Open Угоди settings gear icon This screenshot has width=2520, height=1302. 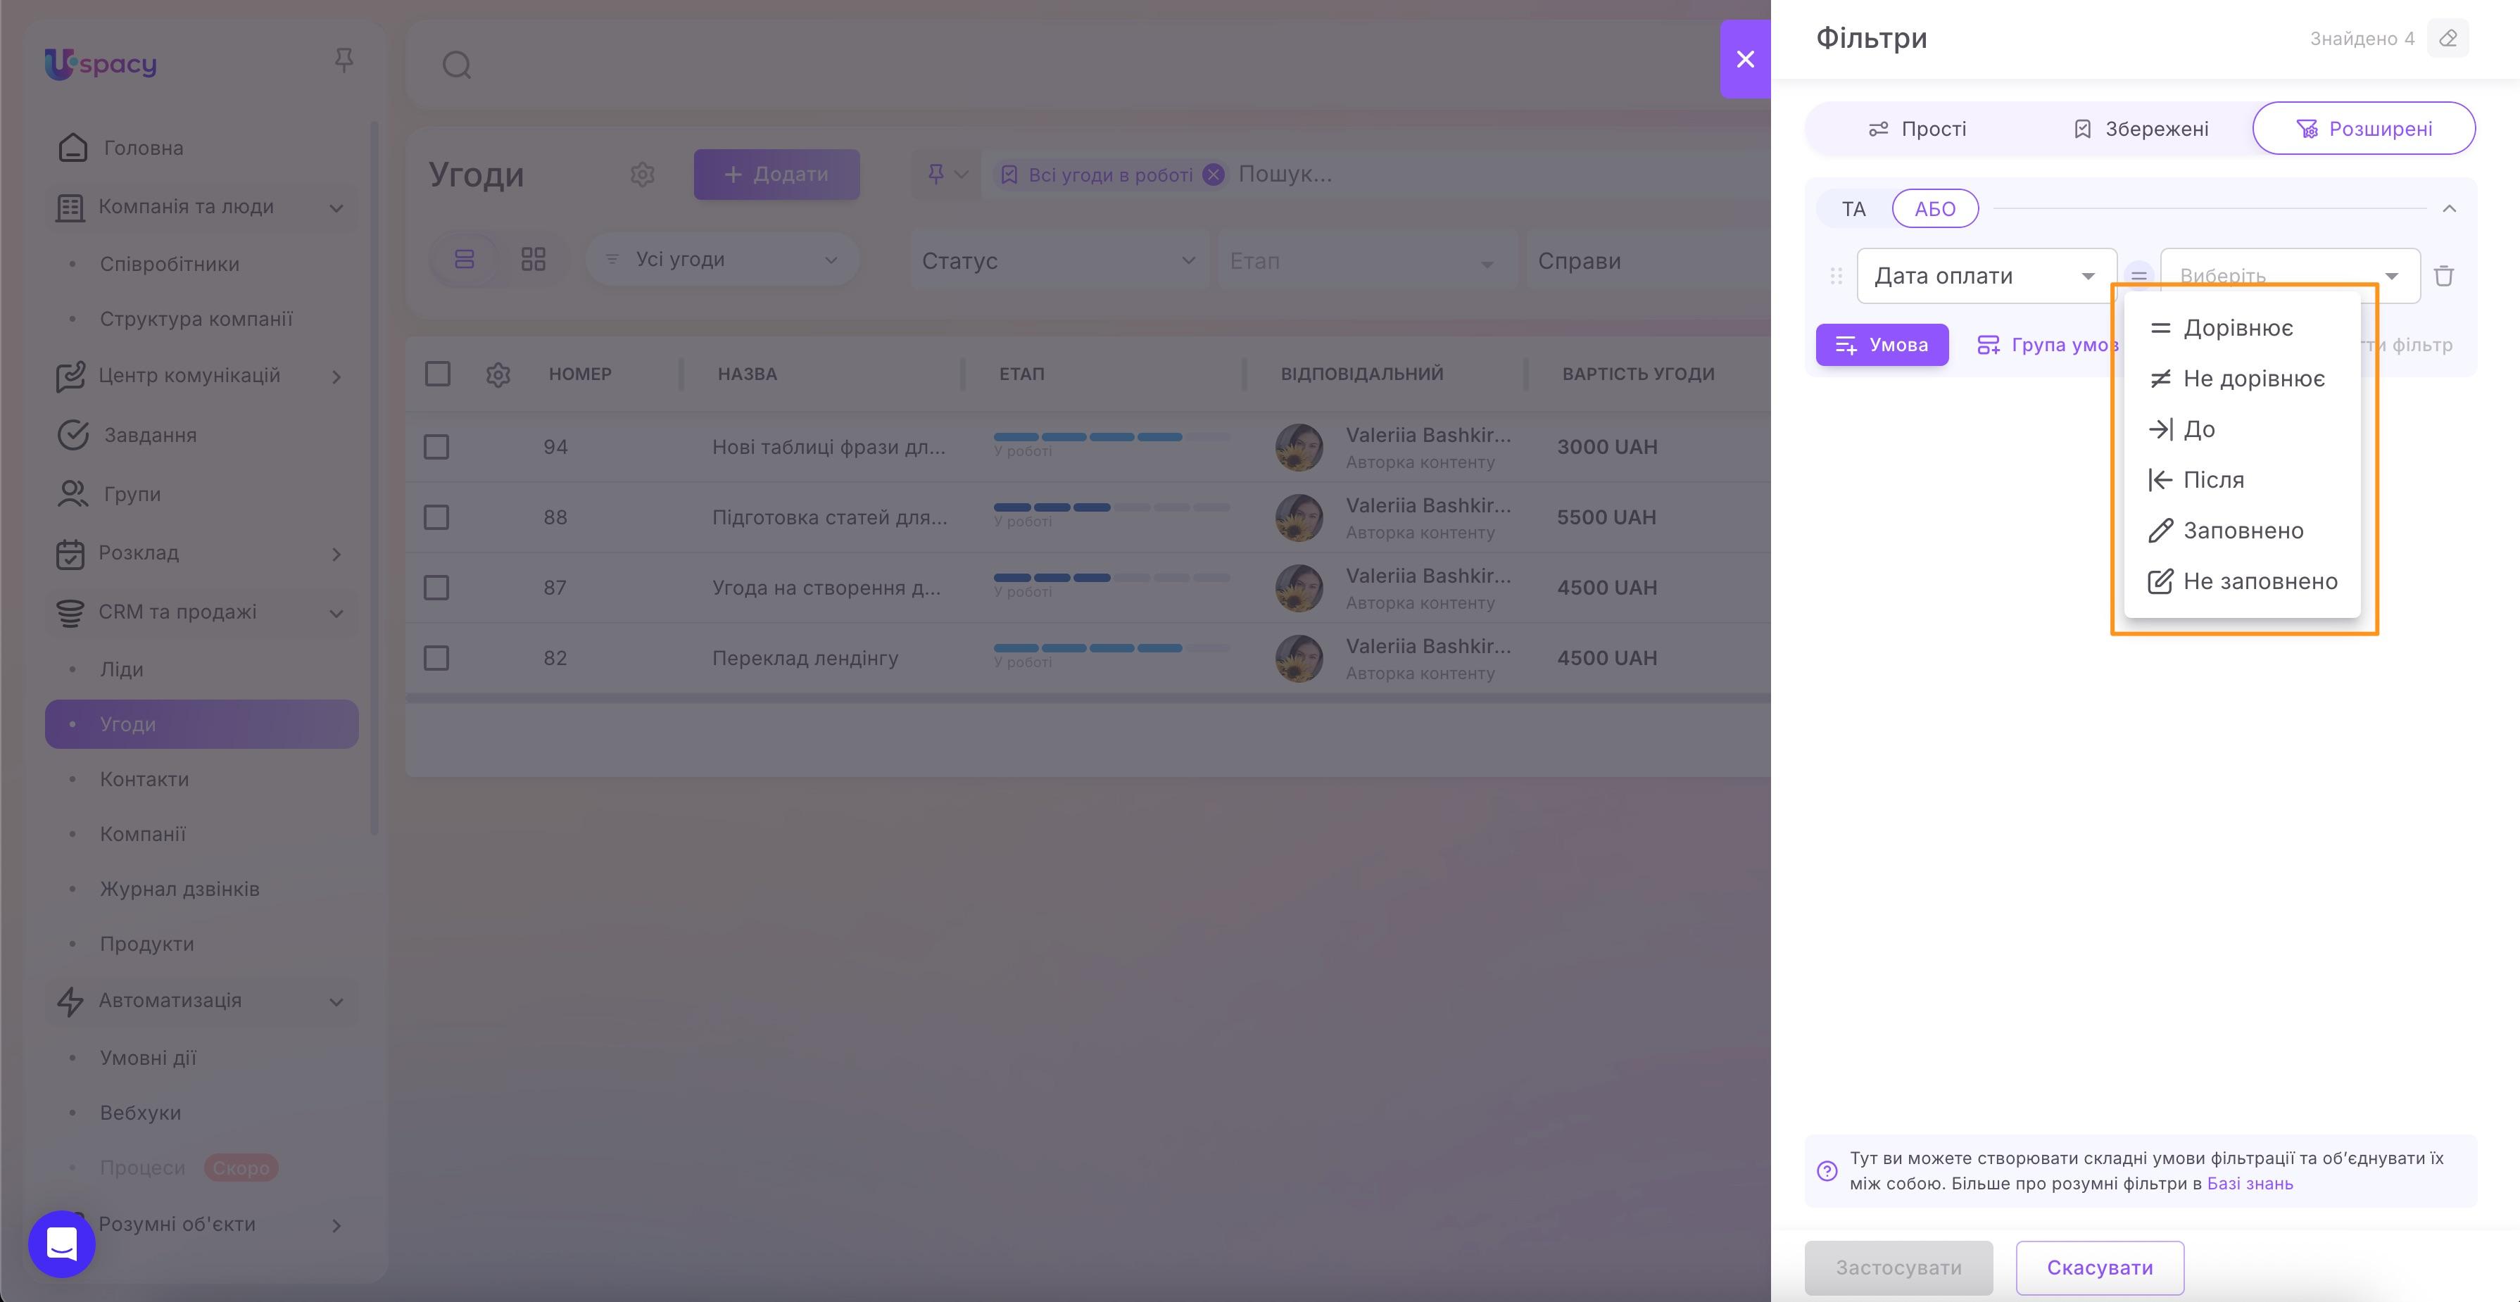(643, 174)
